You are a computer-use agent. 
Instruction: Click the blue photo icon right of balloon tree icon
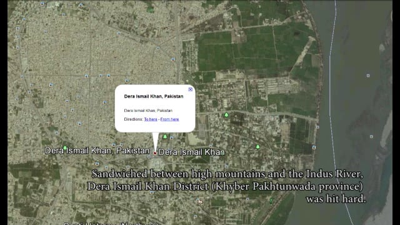172,137
